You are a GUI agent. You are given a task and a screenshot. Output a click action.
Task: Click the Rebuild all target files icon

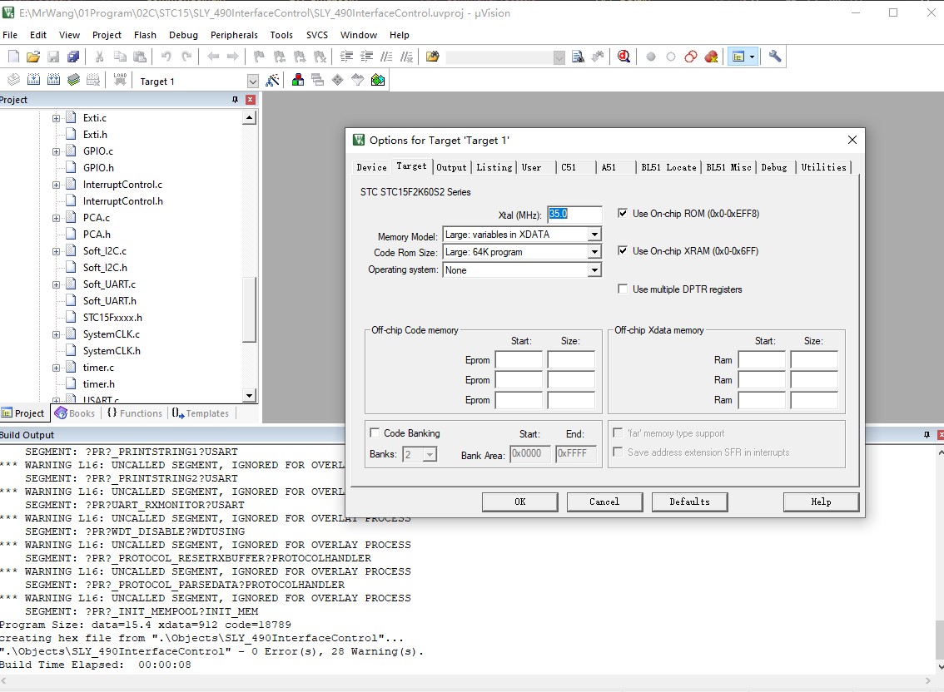[53, 80]
